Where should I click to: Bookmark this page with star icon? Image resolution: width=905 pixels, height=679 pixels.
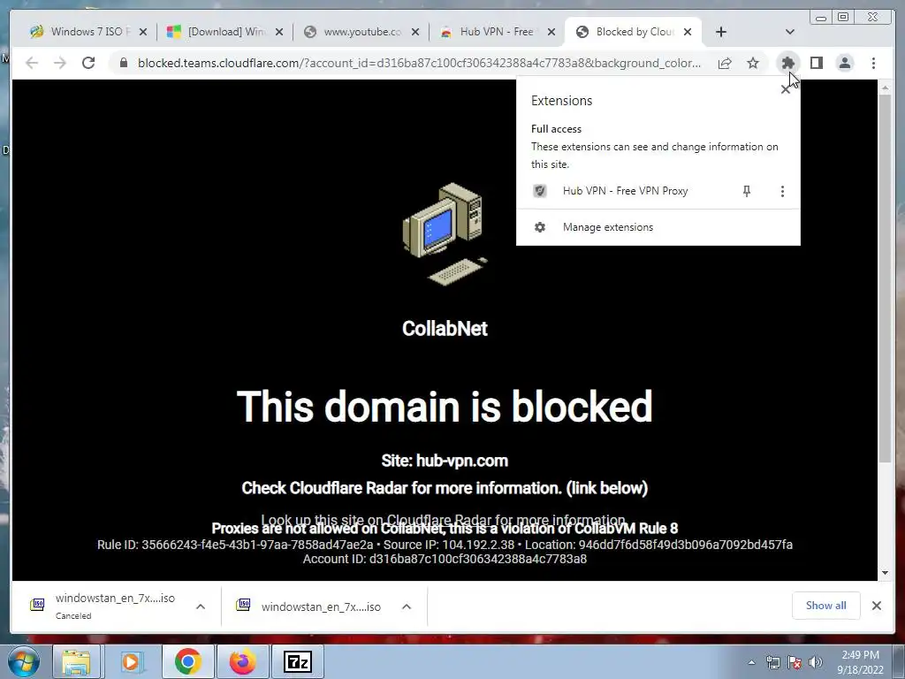pos(753,63)
